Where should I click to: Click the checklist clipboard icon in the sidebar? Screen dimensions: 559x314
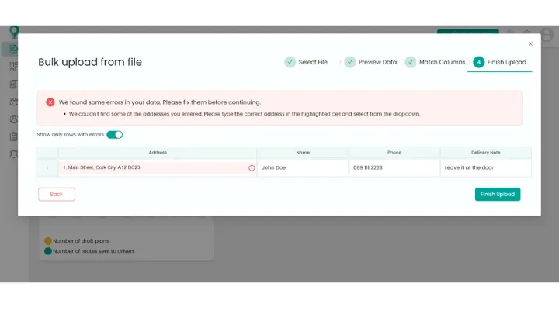pos(13,136)
